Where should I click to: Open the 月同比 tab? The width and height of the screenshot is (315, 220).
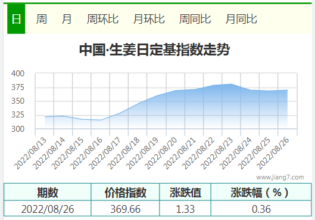click(241, 19)
